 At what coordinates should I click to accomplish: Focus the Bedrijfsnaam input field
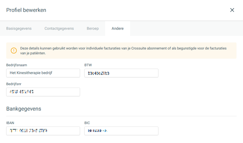coord(43,73)
